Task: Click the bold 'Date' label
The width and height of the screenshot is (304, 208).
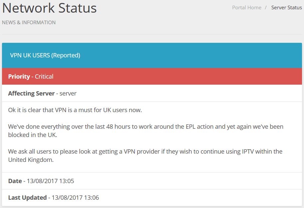Action: [15, 181]
